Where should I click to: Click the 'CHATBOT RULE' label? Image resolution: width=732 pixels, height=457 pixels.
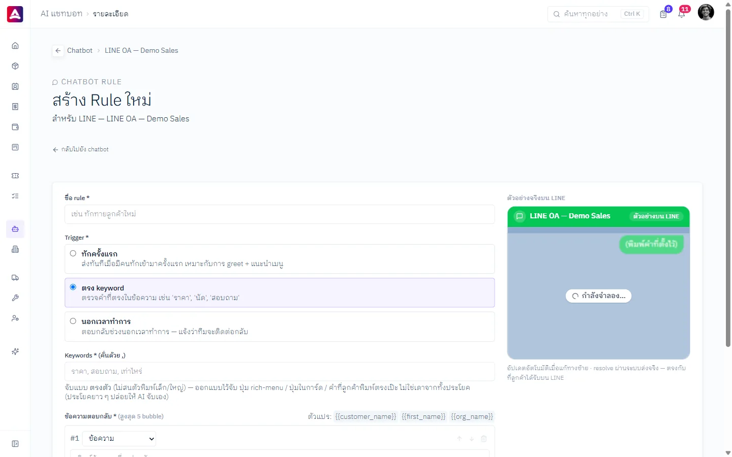point(91,82)
